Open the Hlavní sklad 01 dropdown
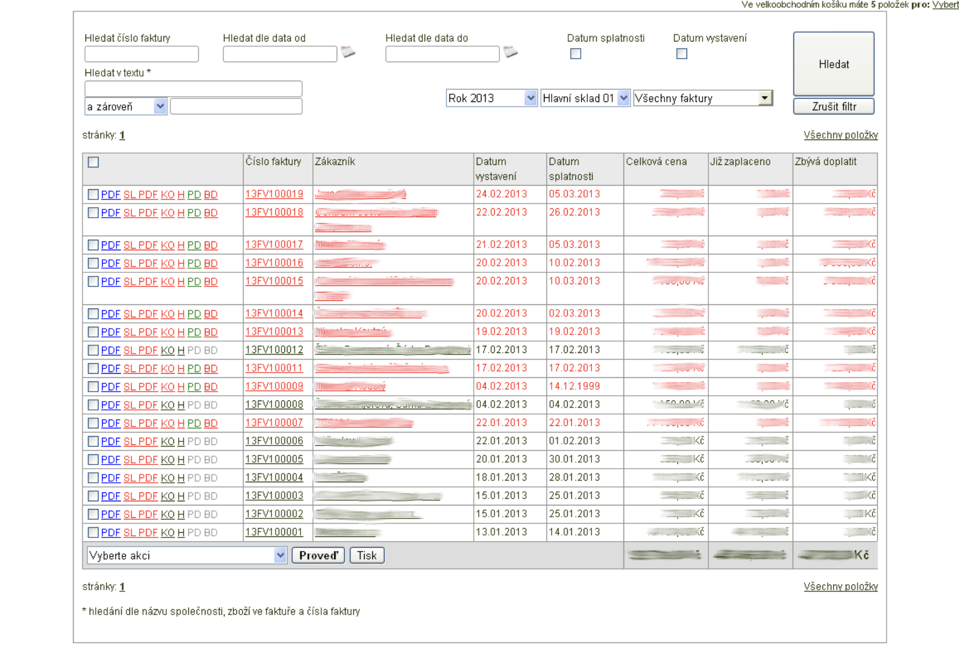 tap(585, 98)
